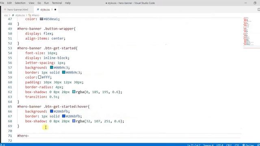This screenshot has width=260, height=146.
Task: Open rgba(32, 107, 251, 0.6) color swatch
Action: point(74,121)
